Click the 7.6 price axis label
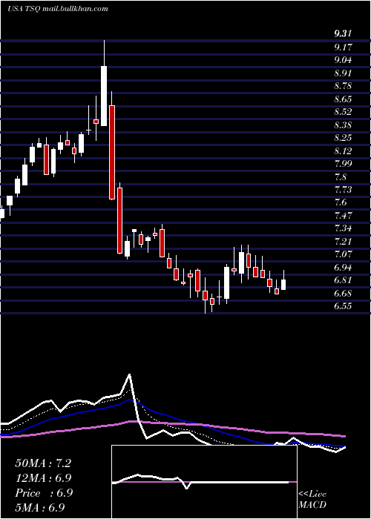The height and width of the screenshot is (519, 371). (341, 202)
